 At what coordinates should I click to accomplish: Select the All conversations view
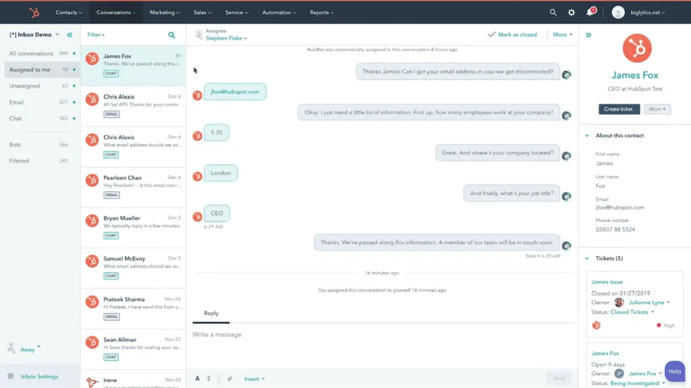point(42,53)
